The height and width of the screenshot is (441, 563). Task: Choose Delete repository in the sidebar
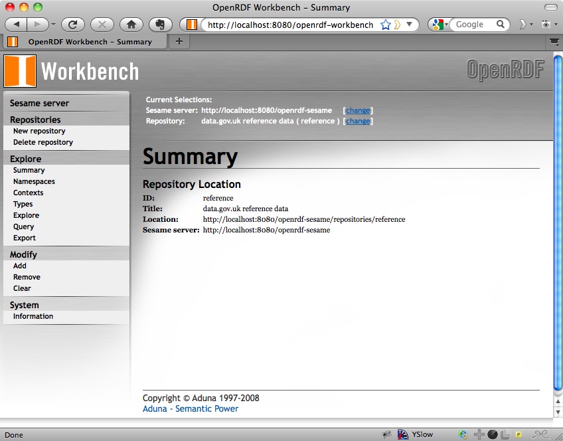[x=43, y=142]
